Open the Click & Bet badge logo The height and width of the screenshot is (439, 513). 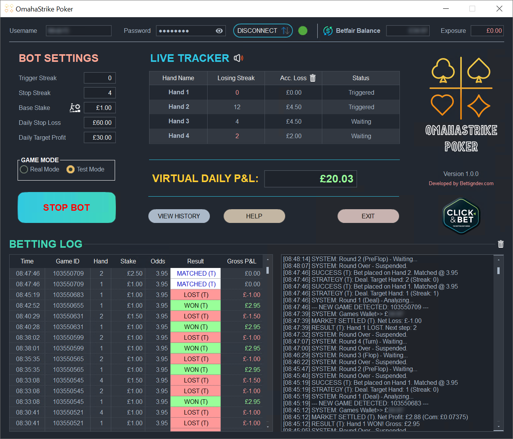click(461, 216)
